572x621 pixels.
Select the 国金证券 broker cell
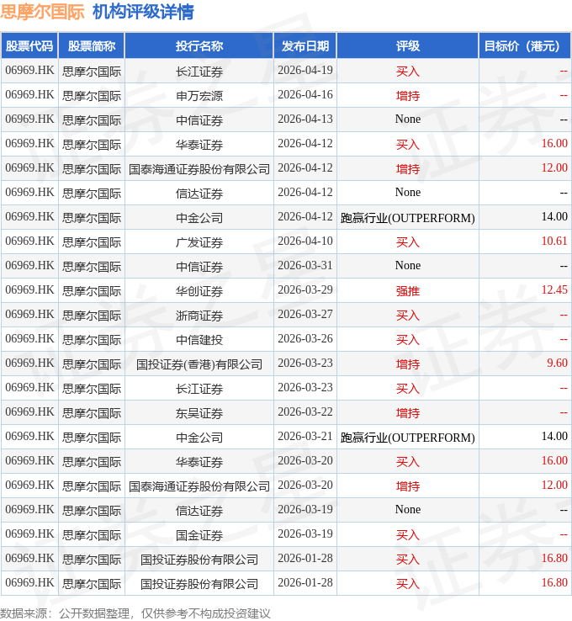point(199,535)
